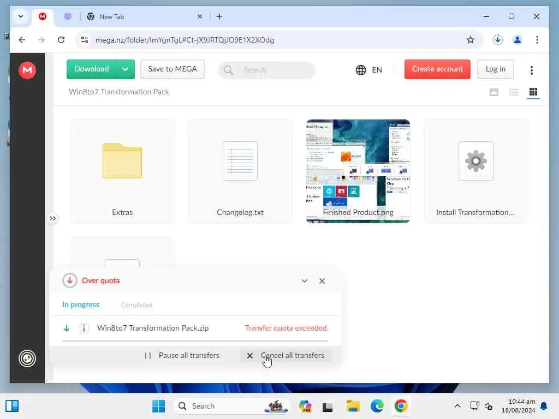Image resolution: width=559 pixels, height=419 pixels.
Task: Go back in browser history
Action: [22, 40]
